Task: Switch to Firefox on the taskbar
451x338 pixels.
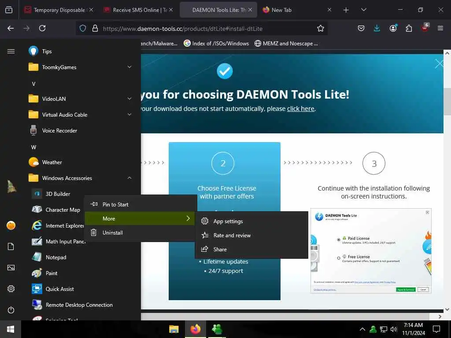Action: point(196,329)
